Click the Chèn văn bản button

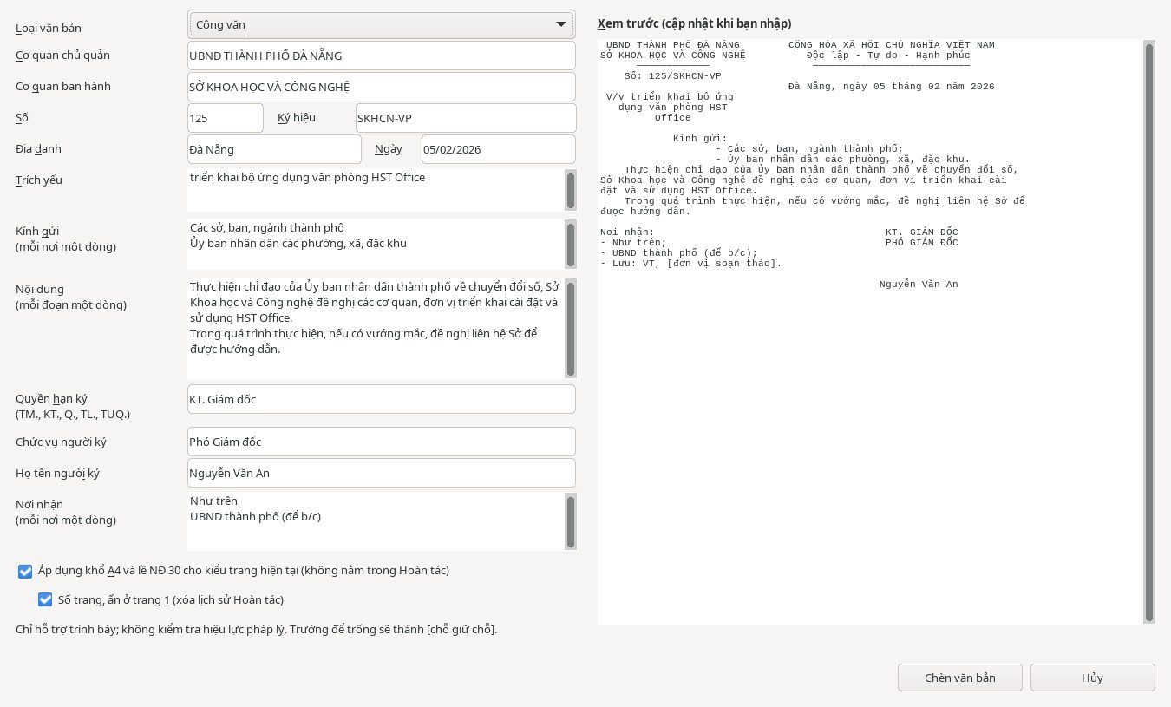click(x=960, y=678)
